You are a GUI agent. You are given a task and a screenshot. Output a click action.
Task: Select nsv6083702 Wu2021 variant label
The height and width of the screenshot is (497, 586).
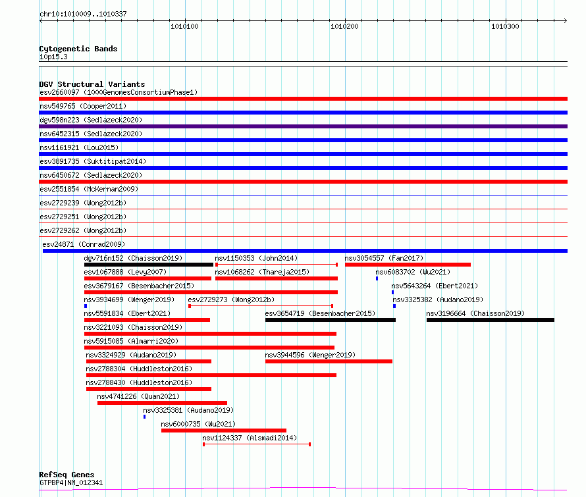(x=413, y=272)
